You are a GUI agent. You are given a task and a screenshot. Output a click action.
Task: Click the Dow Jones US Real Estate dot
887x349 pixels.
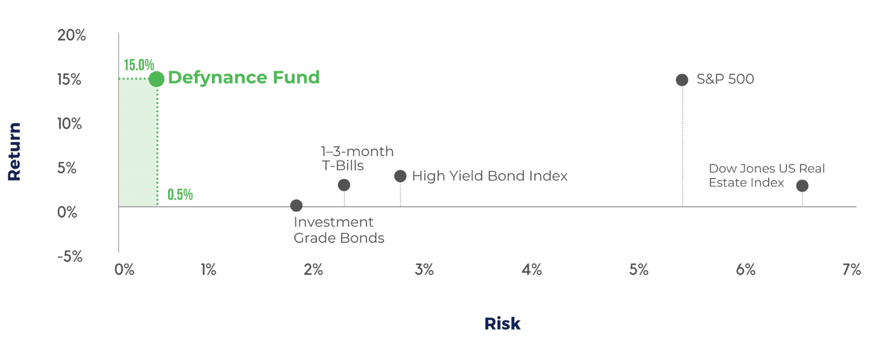click(802, 186)
